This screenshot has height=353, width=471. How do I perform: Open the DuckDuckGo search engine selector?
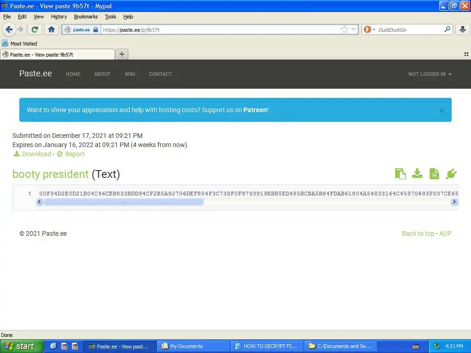click(369, 29)
